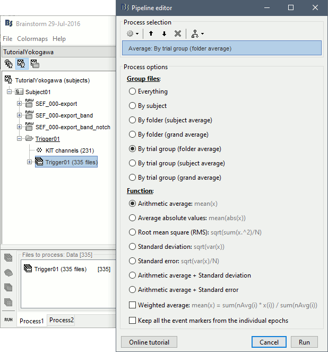The height and width of the screenshot is (352, 328).
Task: Select functional data sorted by conditions view
Action: coord(34,64)
